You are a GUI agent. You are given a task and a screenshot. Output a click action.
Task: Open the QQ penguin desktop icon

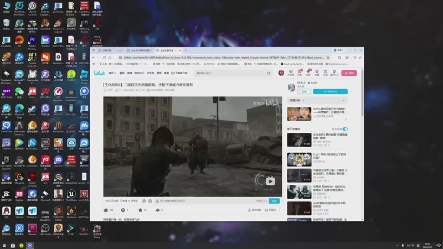(6, 212)
